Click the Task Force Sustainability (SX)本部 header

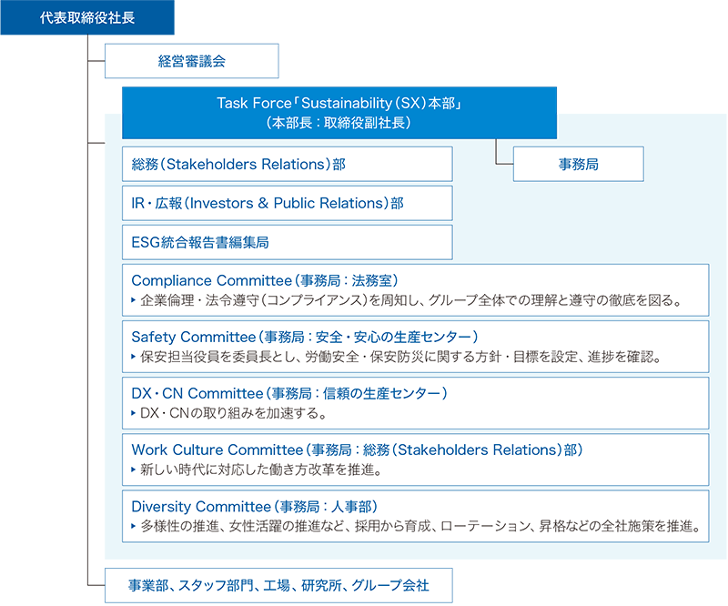339,113
